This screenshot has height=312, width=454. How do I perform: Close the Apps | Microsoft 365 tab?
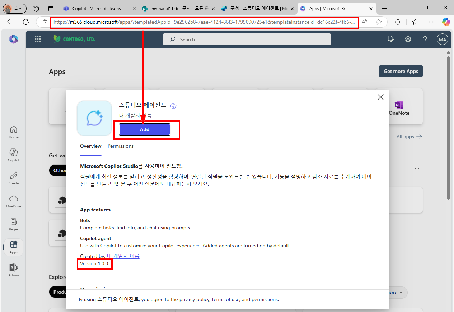tap(370, 8)
